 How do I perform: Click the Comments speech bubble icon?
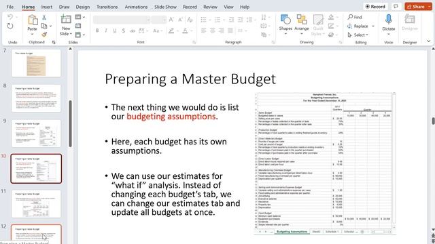(396, 6)
